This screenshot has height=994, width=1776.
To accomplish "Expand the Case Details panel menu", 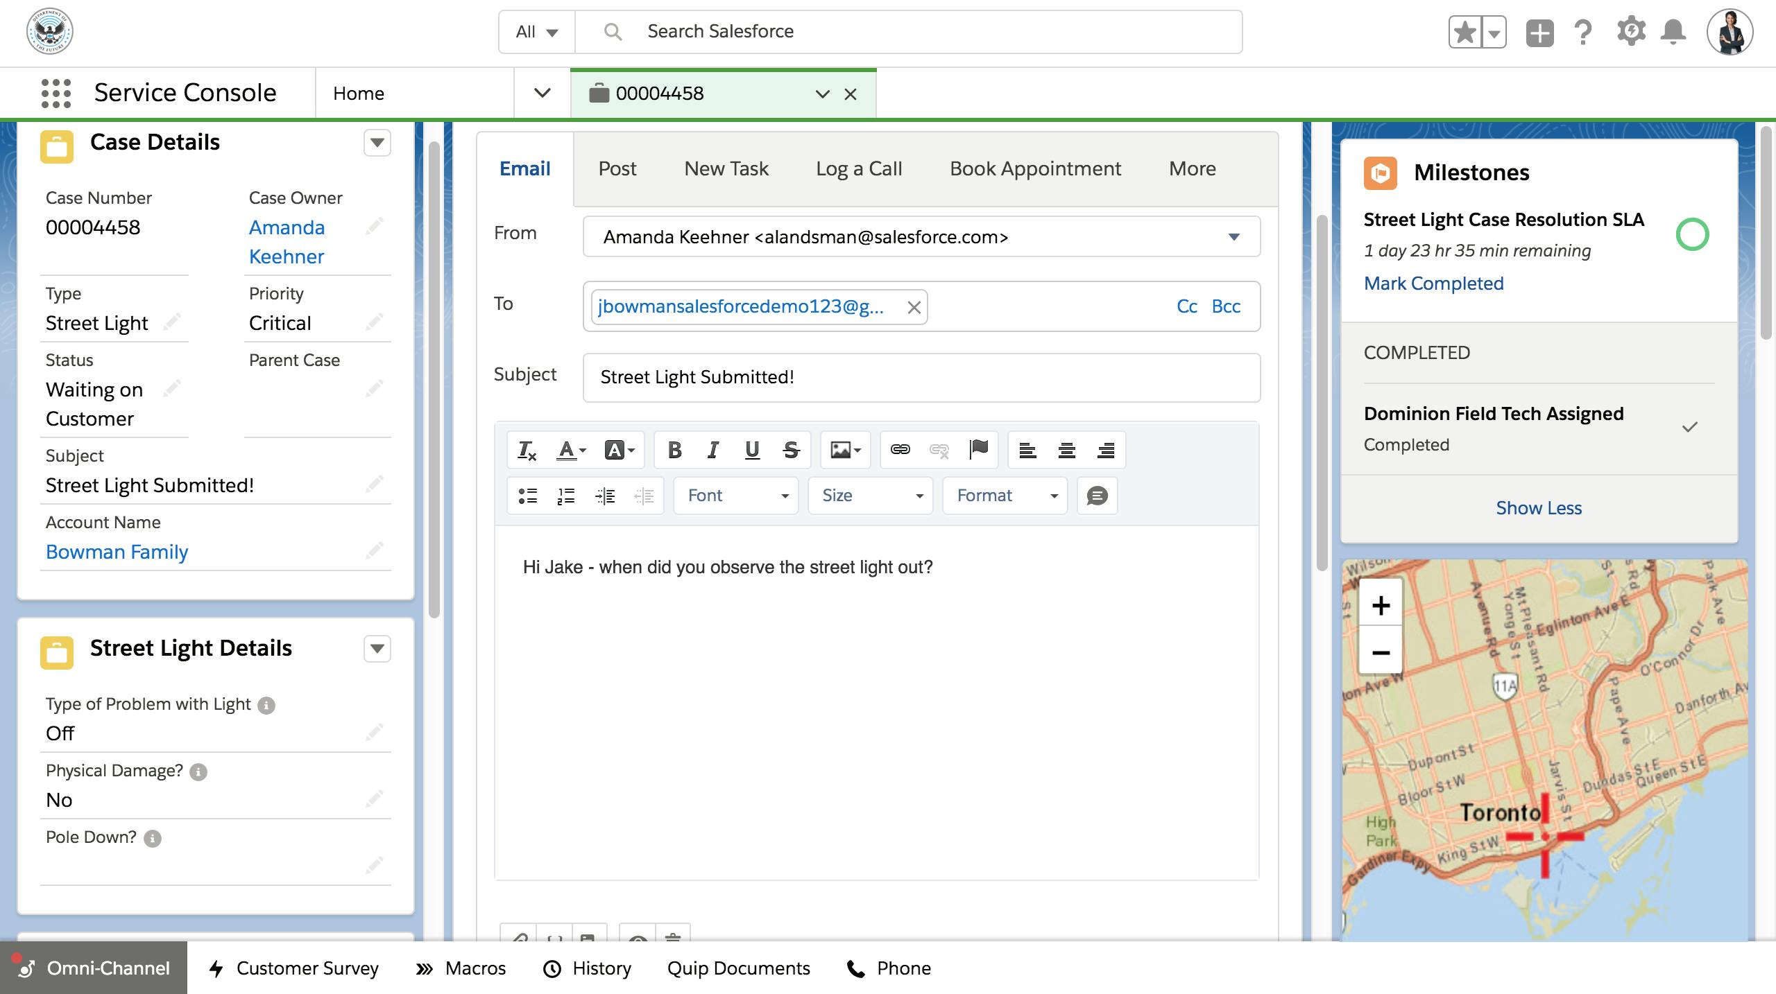I will pos(377,143).
